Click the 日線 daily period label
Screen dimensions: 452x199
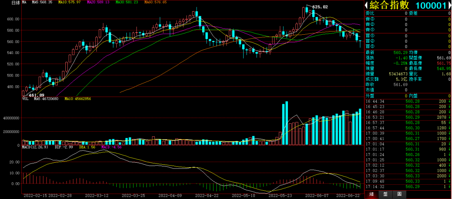[15, 3]
